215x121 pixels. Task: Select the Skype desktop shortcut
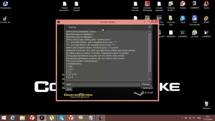[183, 19]
